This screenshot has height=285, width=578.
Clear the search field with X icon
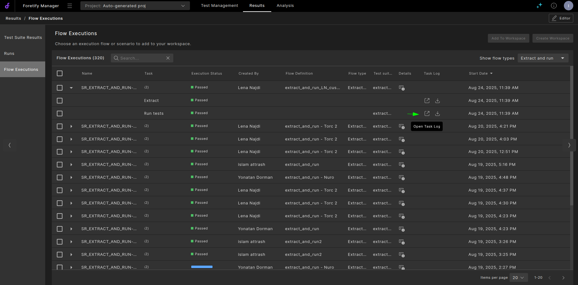tap(168, 58)
